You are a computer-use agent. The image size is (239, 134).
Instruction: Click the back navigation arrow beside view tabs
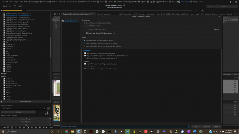coord(54,14)
